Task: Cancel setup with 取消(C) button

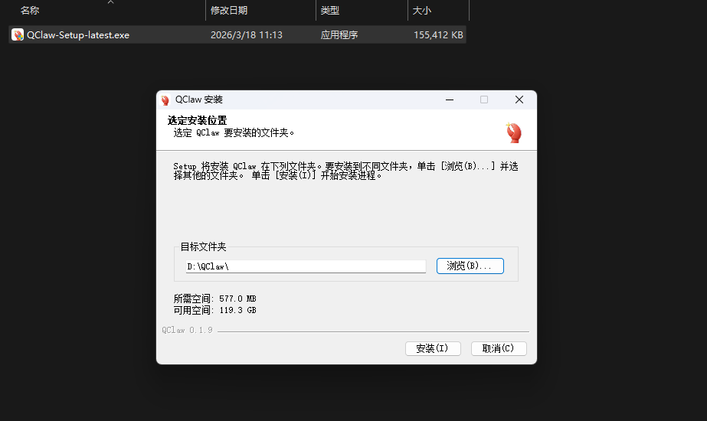Action: [499, 348]
